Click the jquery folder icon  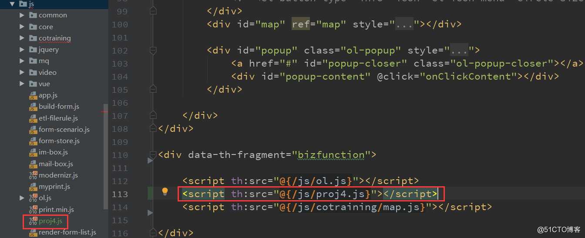[33, 50]
